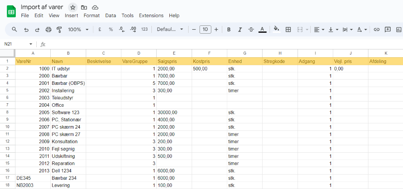Image resolution: width=403 pixels, height=189 pixels.
Task: Open the fill color picker
Action: tap(276, 29)
